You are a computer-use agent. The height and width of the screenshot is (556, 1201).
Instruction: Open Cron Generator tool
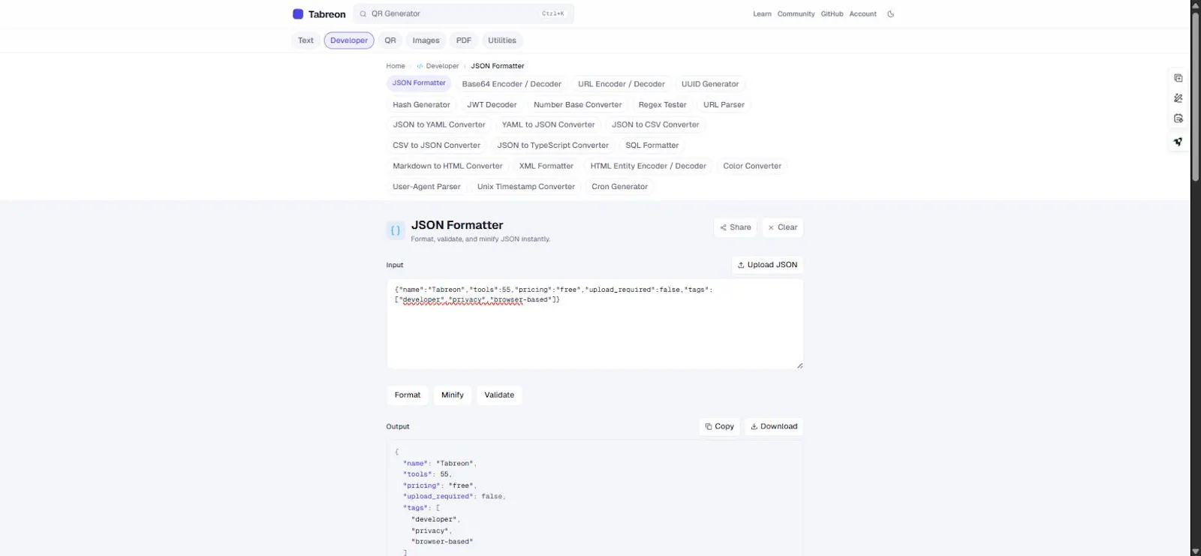pos(619,187)
